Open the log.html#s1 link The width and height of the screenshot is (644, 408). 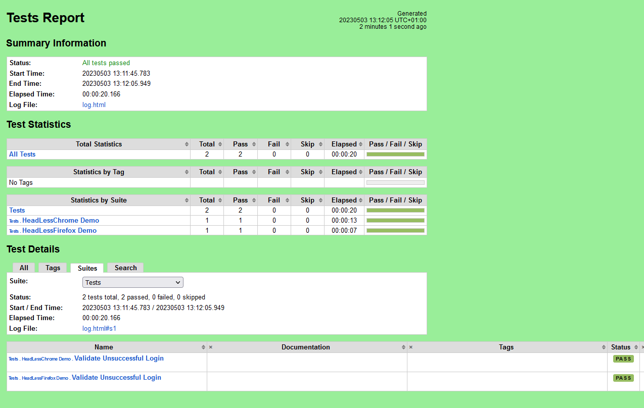click(99, 329)
